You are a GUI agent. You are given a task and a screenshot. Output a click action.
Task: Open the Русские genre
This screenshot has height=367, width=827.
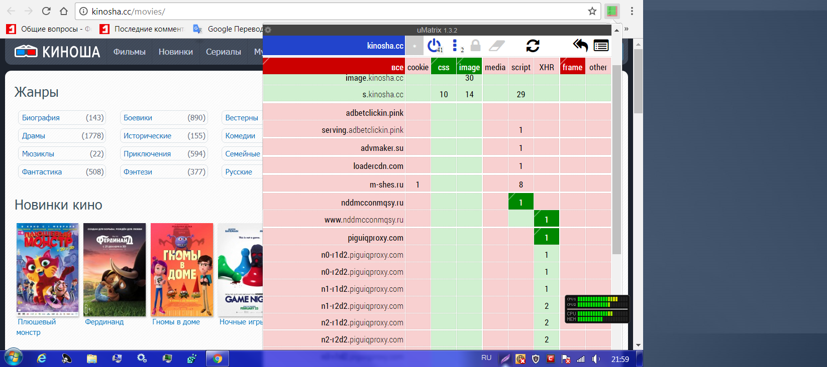coord(239,172)
